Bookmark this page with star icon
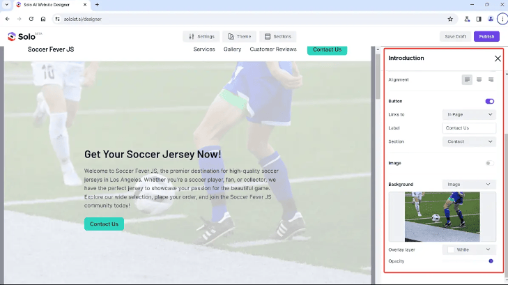Viewport: 508px width, 287px height. pos(450,19)
